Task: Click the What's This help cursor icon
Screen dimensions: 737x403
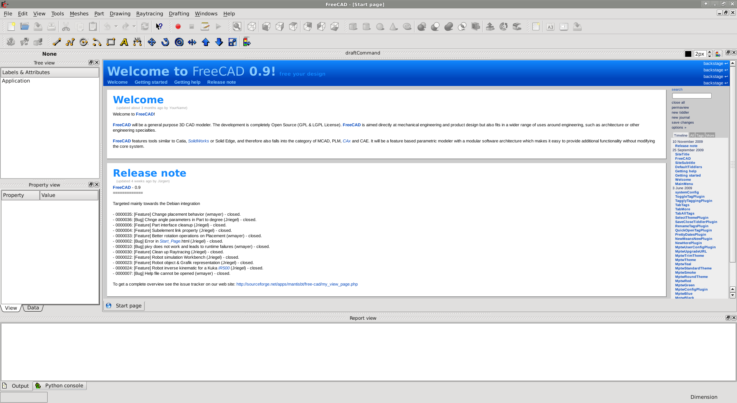Action: pos(159,26)
